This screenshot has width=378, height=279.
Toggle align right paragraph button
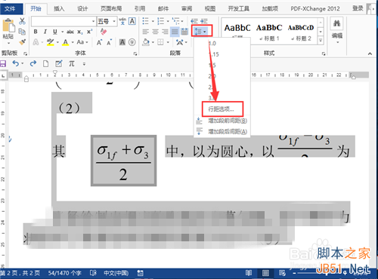[x=165, y=32]
